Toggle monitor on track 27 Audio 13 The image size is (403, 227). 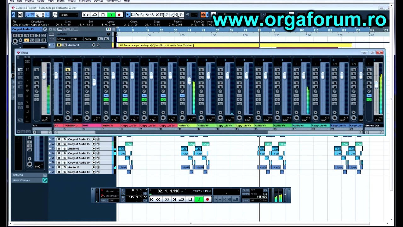click(98, 167)
